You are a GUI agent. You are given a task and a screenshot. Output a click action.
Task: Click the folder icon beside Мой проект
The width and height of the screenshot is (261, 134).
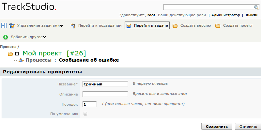[10, 53]
